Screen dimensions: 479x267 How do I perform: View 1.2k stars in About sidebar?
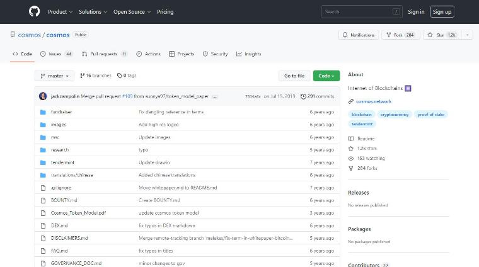click(x=362, y=149)
